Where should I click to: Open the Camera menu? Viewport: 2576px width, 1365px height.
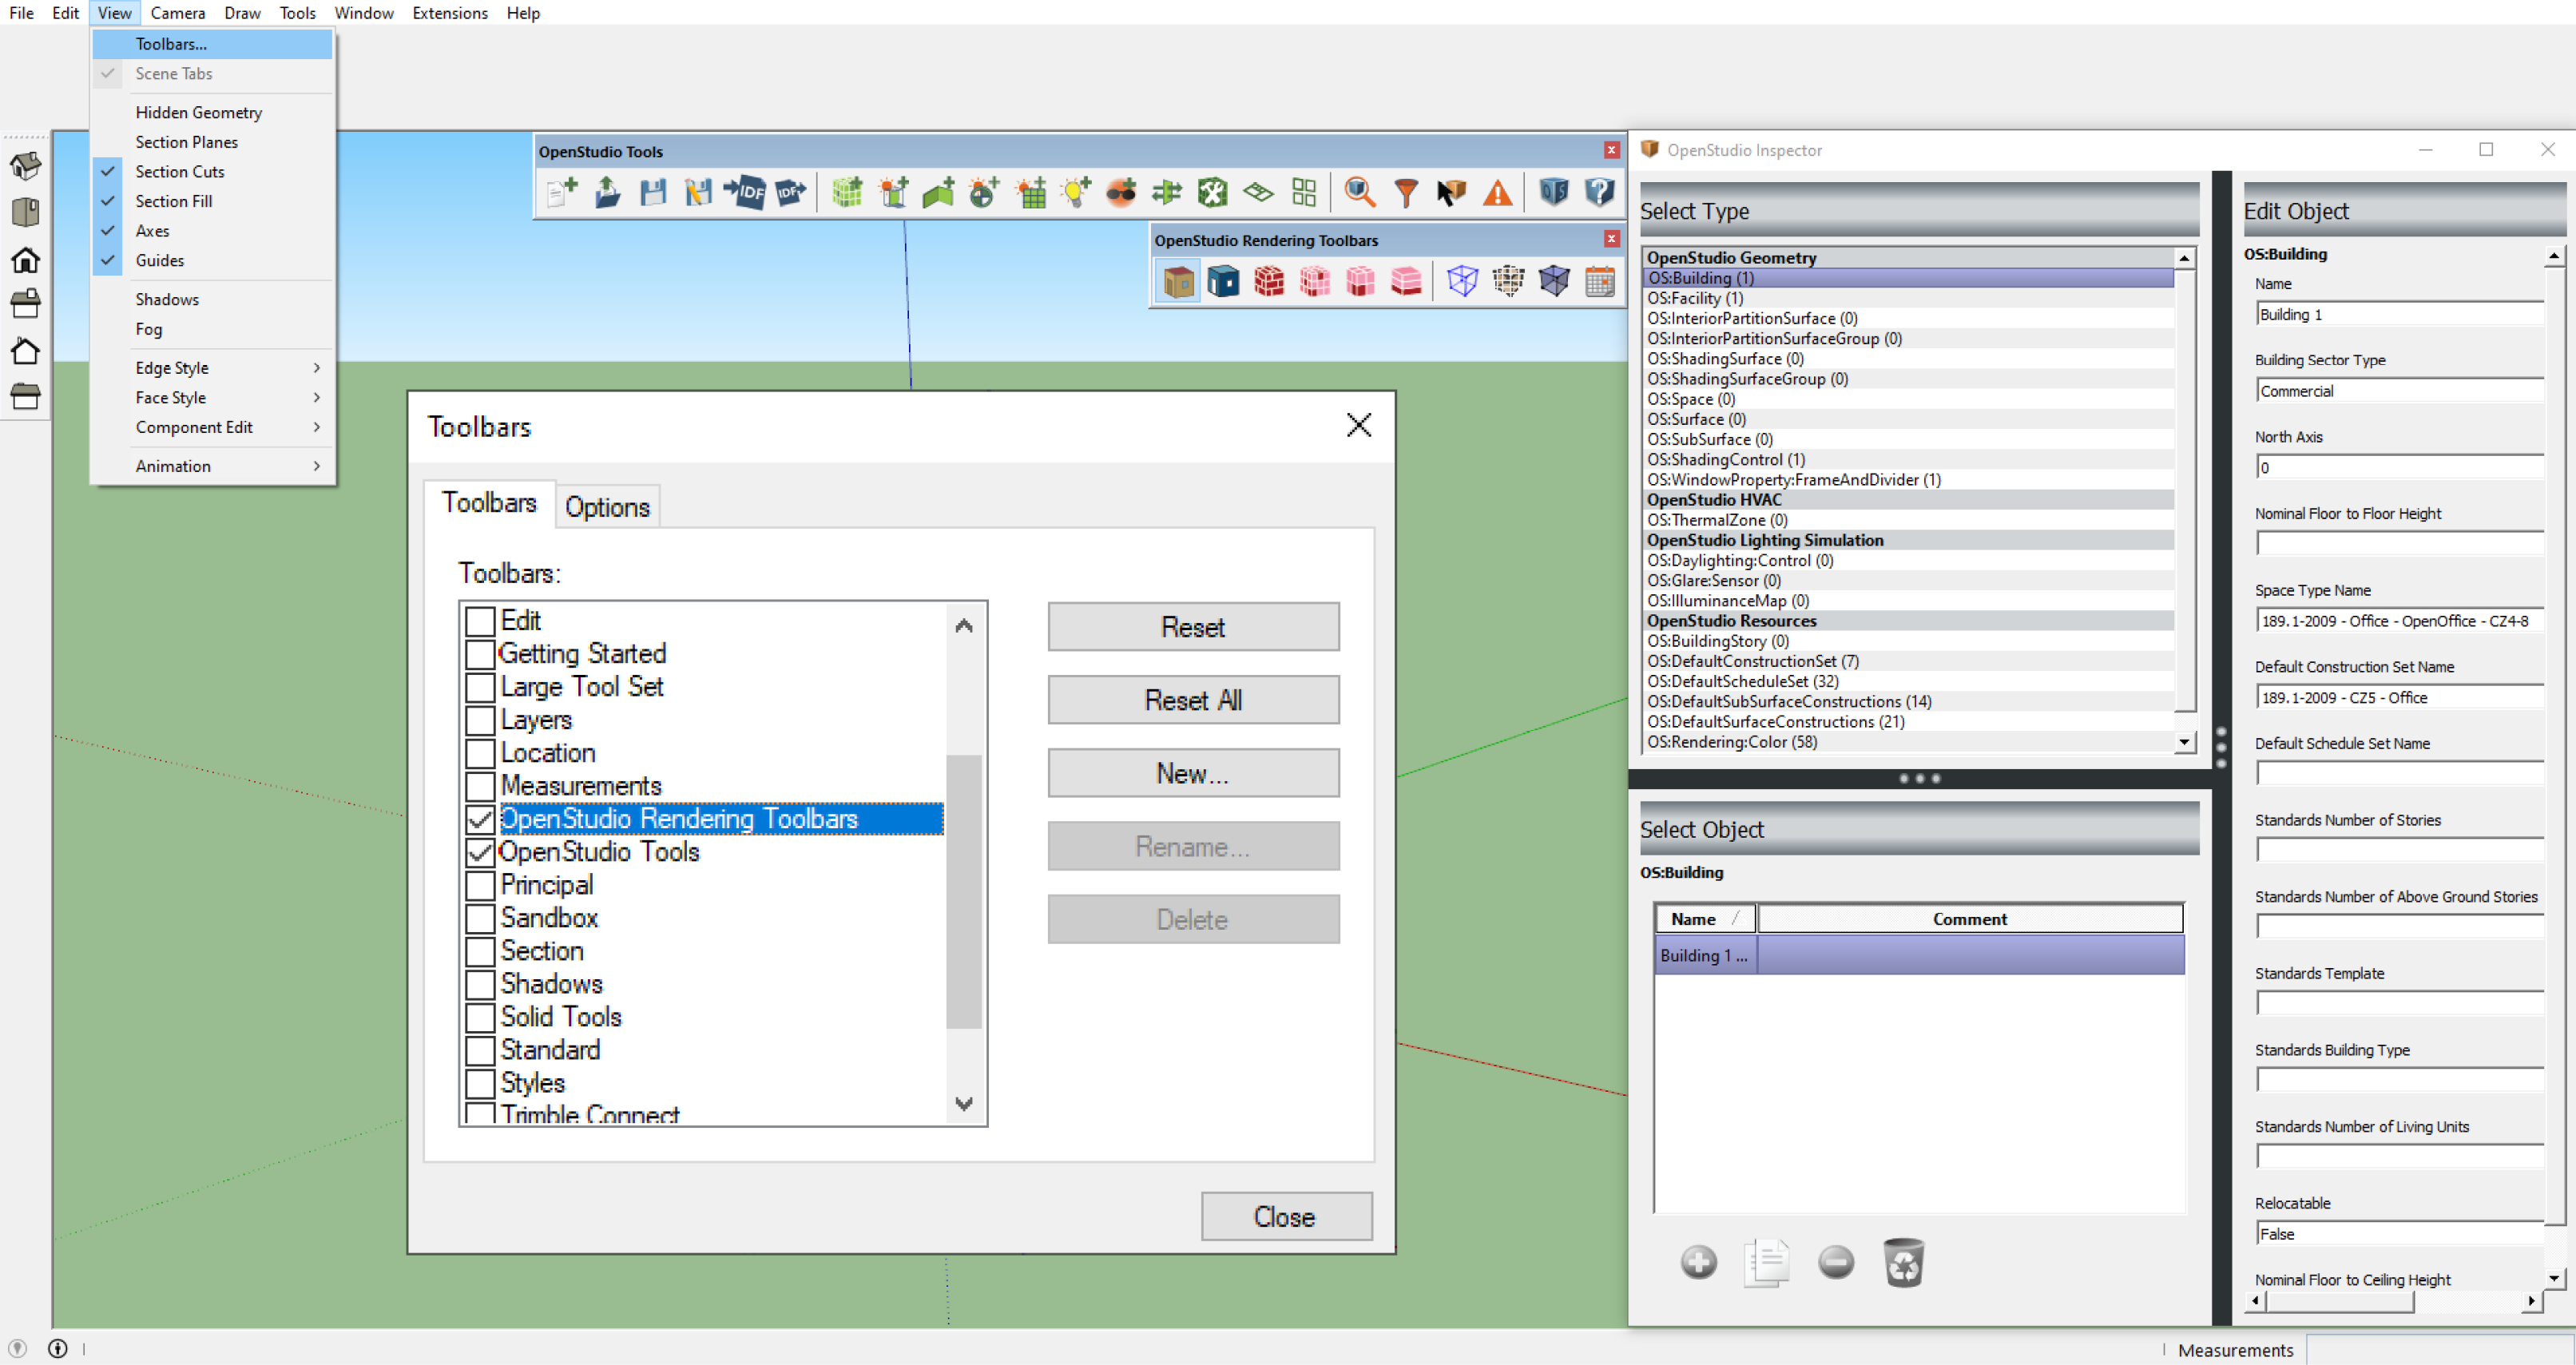click(x=178, y=13)
